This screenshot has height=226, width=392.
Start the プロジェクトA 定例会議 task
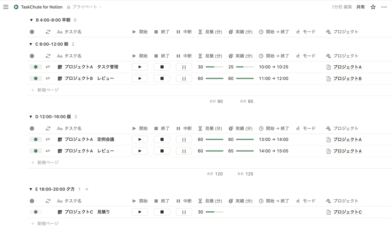click(140, 139)
